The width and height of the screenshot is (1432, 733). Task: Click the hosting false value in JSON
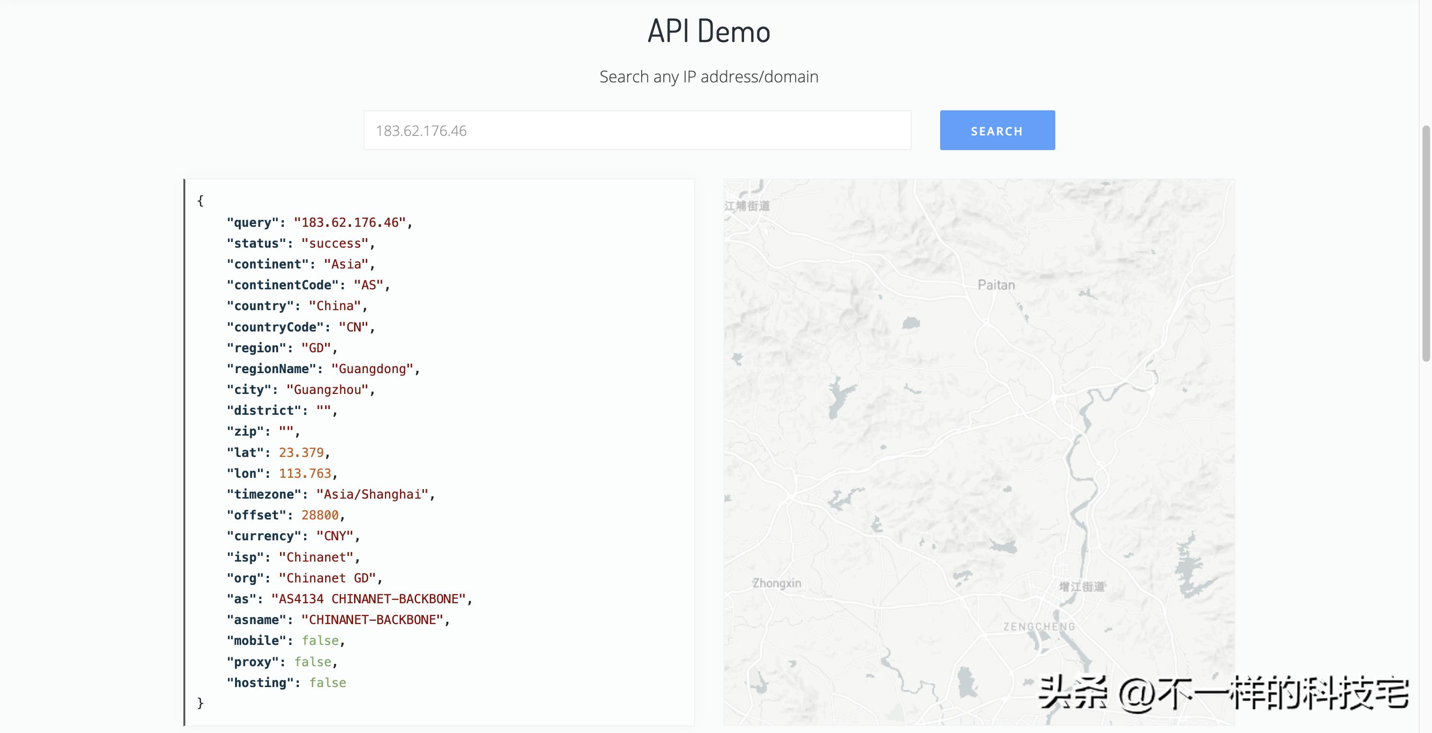[x=327, y=683]
